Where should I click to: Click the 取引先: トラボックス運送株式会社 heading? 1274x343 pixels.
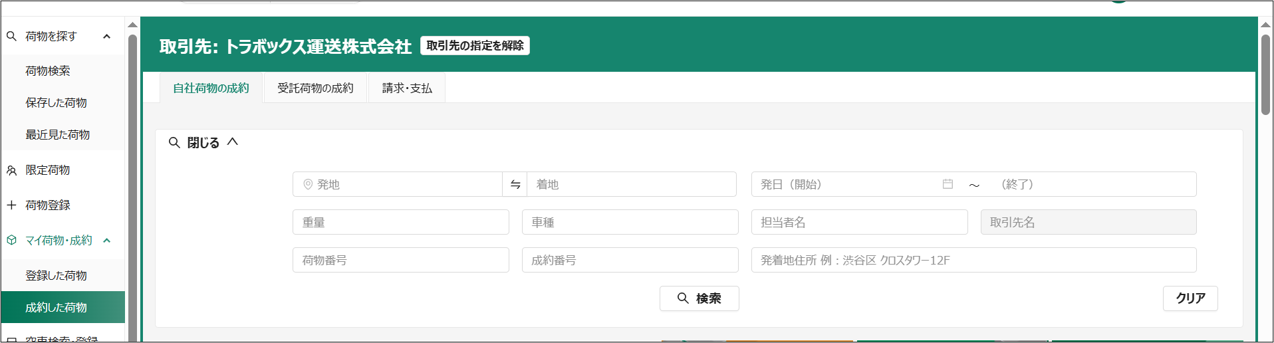tap(286, 46)
